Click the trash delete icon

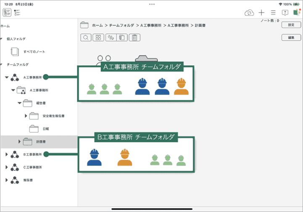click(x=134, y=38)
